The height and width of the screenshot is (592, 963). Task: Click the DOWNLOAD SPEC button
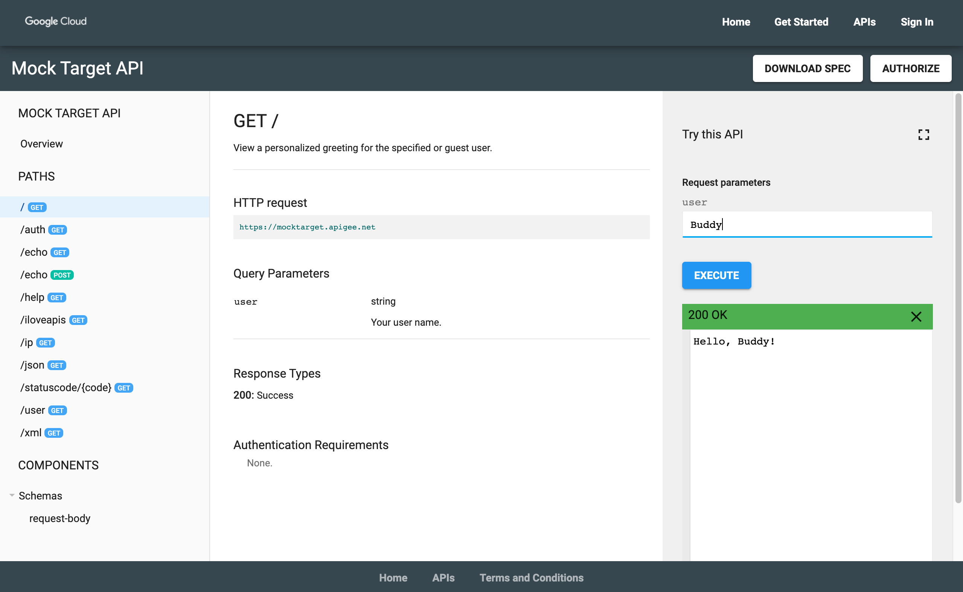807,68
